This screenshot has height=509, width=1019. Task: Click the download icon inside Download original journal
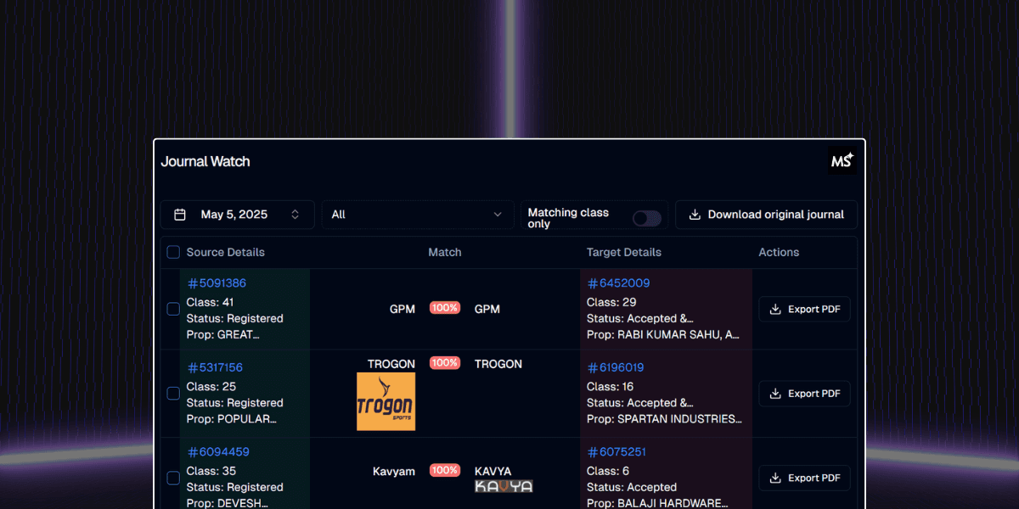(696, 215)
